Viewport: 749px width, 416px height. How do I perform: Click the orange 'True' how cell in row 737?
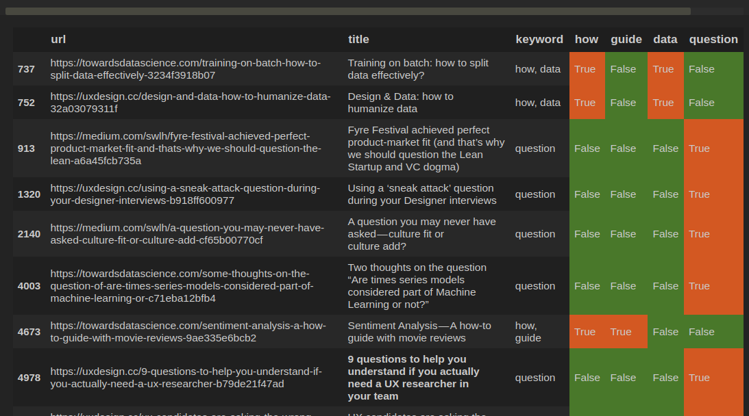coord(585,69)
